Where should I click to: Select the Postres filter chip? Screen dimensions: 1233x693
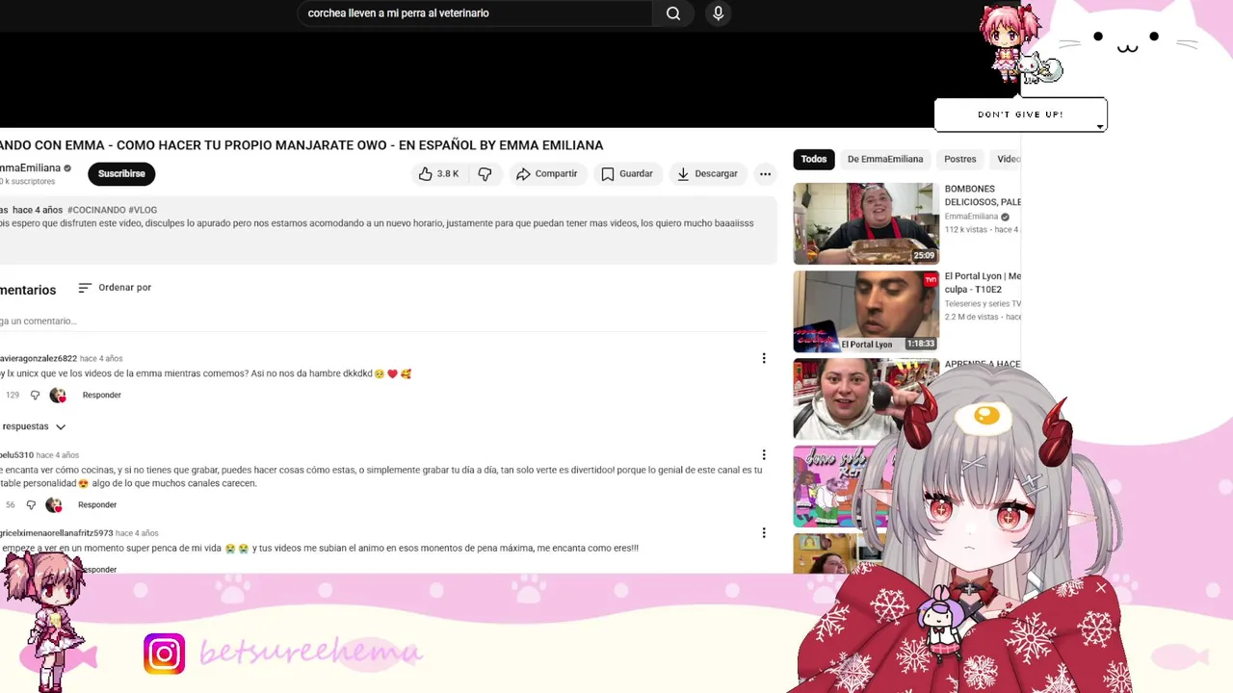pyautogui.click(x=959, y=160)
